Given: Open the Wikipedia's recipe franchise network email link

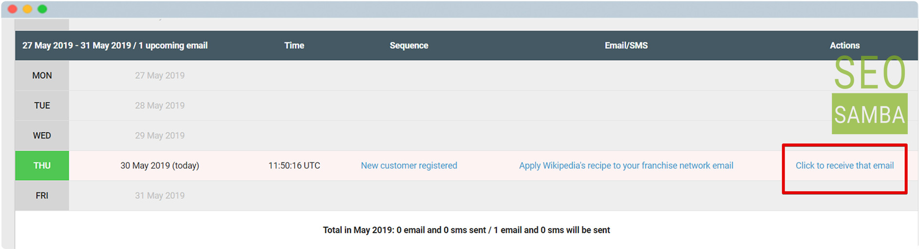Looking at the screenshot, I should [626, 165].
